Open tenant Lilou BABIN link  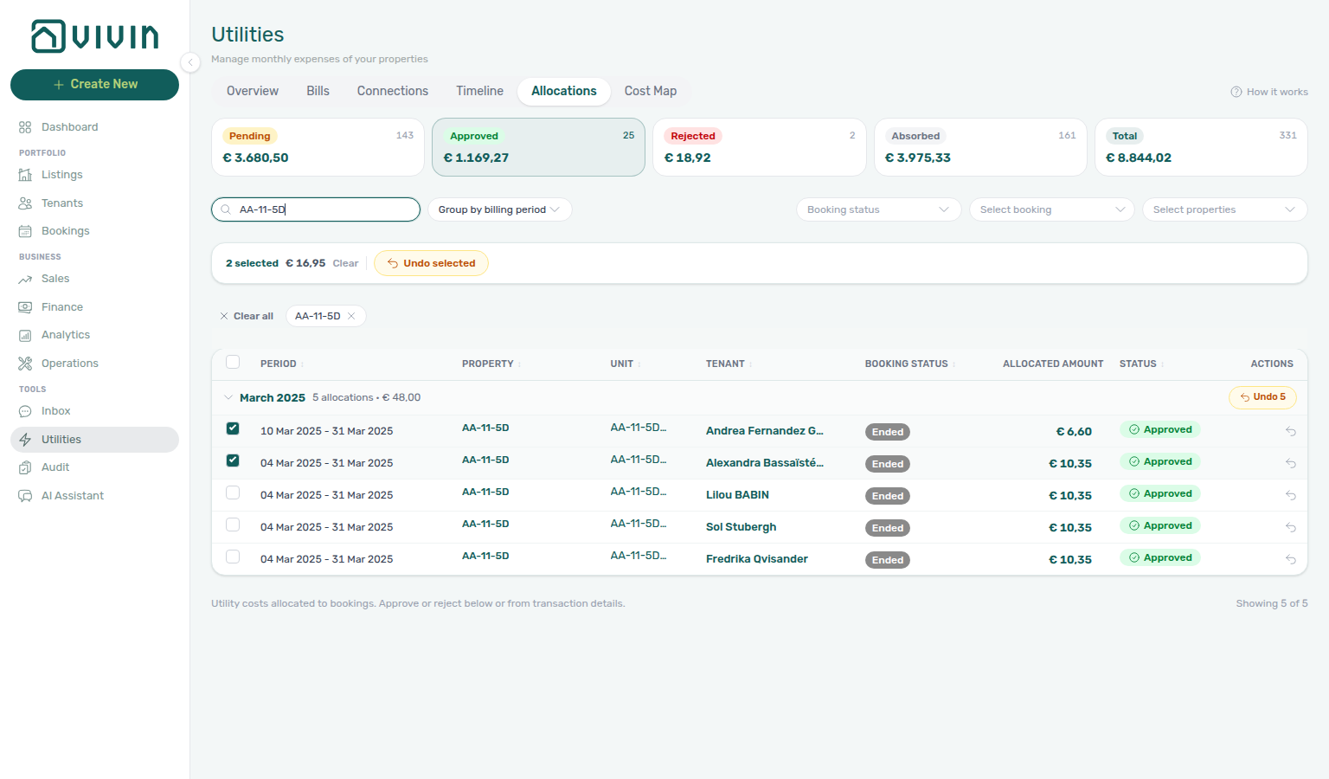coord(737,495)
